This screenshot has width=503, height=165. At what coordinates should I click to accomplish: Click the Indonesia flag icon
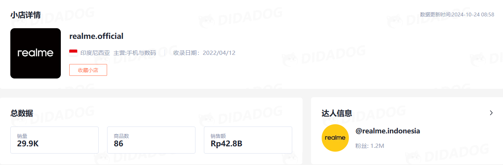click(x=73, y=53)
